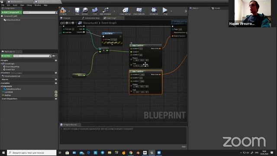Select Event Tick in graph list

tap(10, 70)
